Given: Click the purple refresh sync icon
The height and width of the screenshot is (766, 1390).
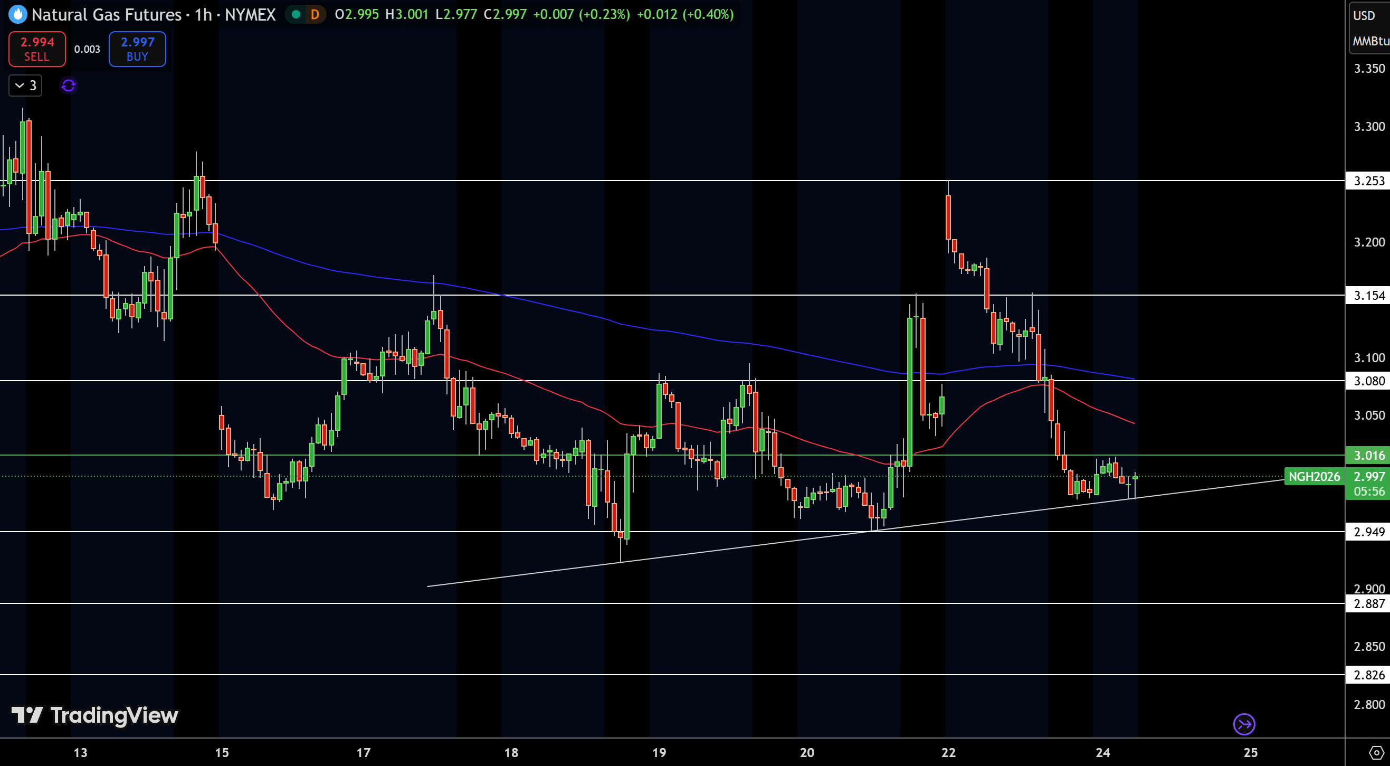Looking at the screenshot, I should [x=69, y=86].
